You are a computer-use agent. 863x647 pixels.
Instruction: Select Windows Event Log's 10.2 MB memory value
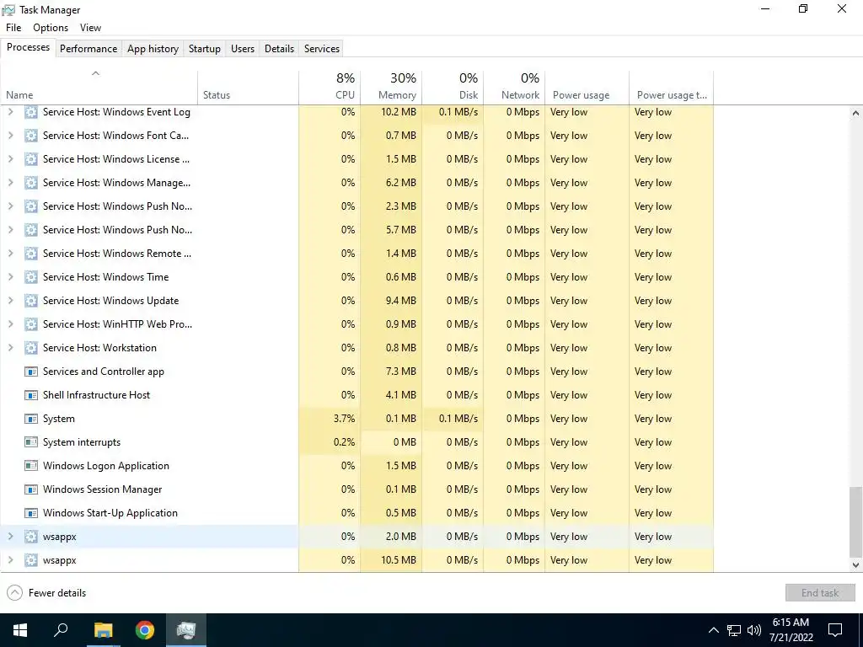pyautogui.click(x=399, y=112)
